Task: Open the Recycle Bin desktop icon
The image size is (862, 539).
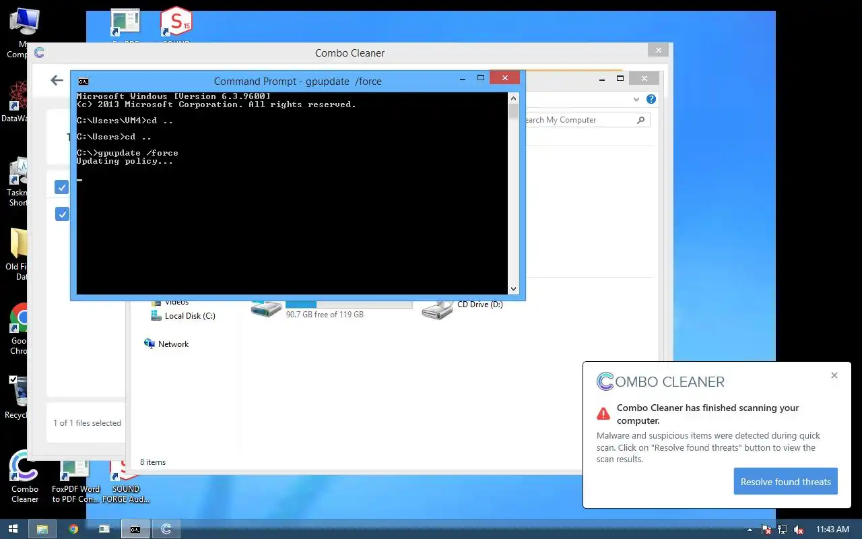Action: 19,398
